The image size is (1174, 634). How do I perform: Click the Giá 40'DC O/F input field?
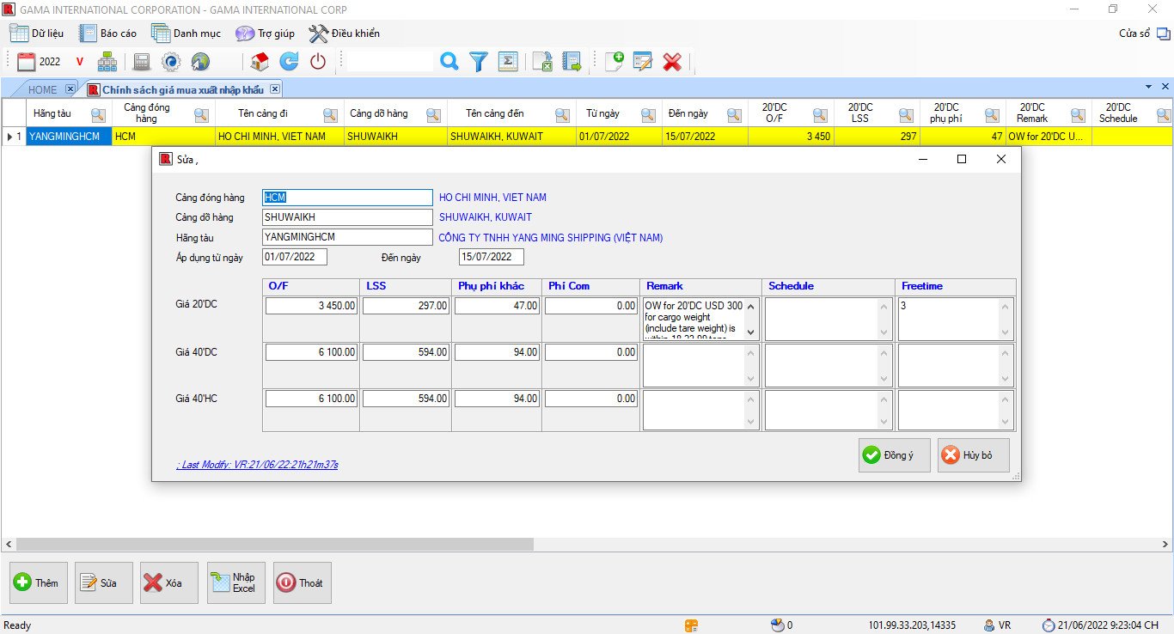311,352
